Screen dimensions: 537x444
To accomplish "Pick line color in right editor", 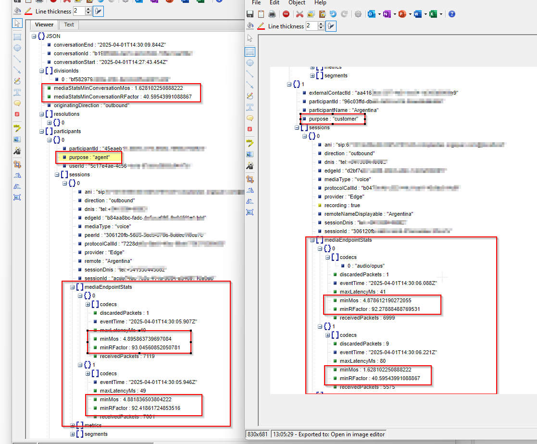I will (261, 26).
